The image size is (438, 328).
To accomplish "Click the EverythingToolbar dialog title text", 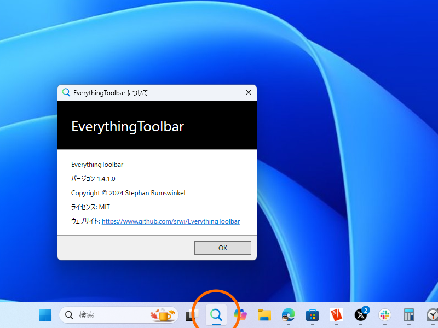I will [111, 93].
